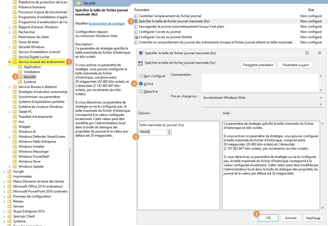Select the Désactivé radio button

(141, 91)
